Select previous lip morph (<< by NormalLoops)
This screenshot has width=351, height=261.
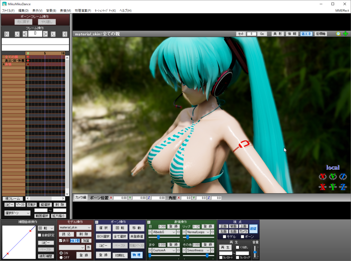(x=184, y=232)
